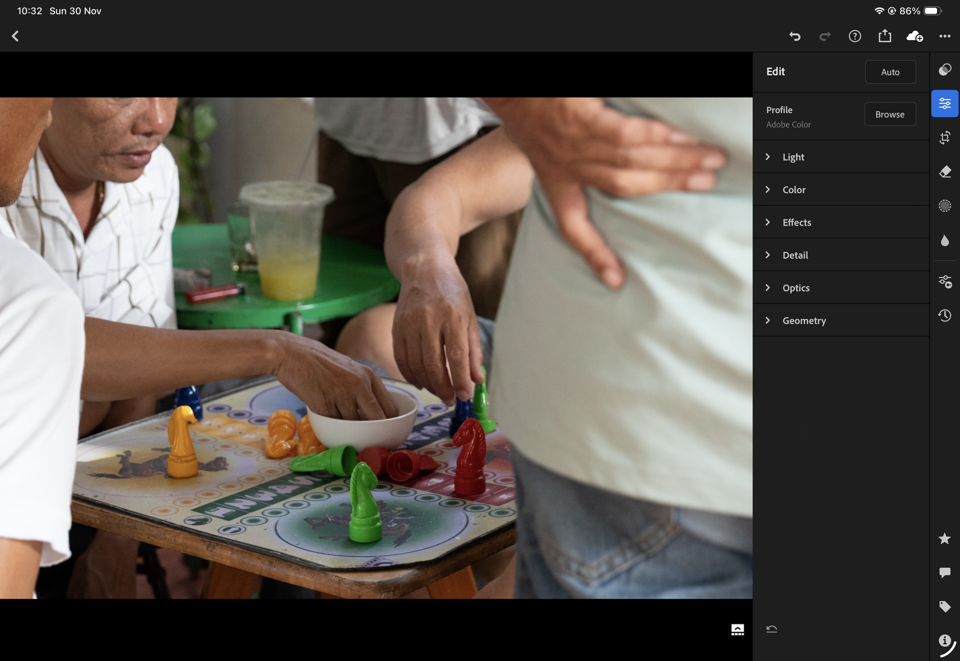Expand the Light section
Image resolution: width=960 pixels, height=661 pixels.
793,157
